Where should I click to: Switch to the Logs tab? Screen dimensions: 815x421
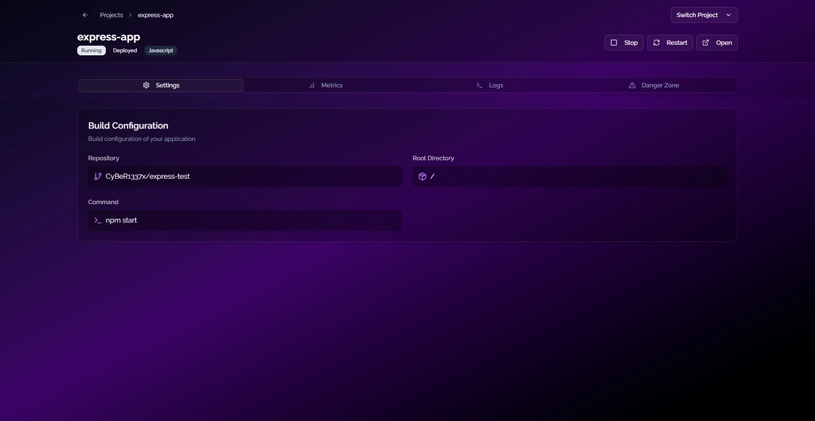pyautogui.click(x=490, y=85)
